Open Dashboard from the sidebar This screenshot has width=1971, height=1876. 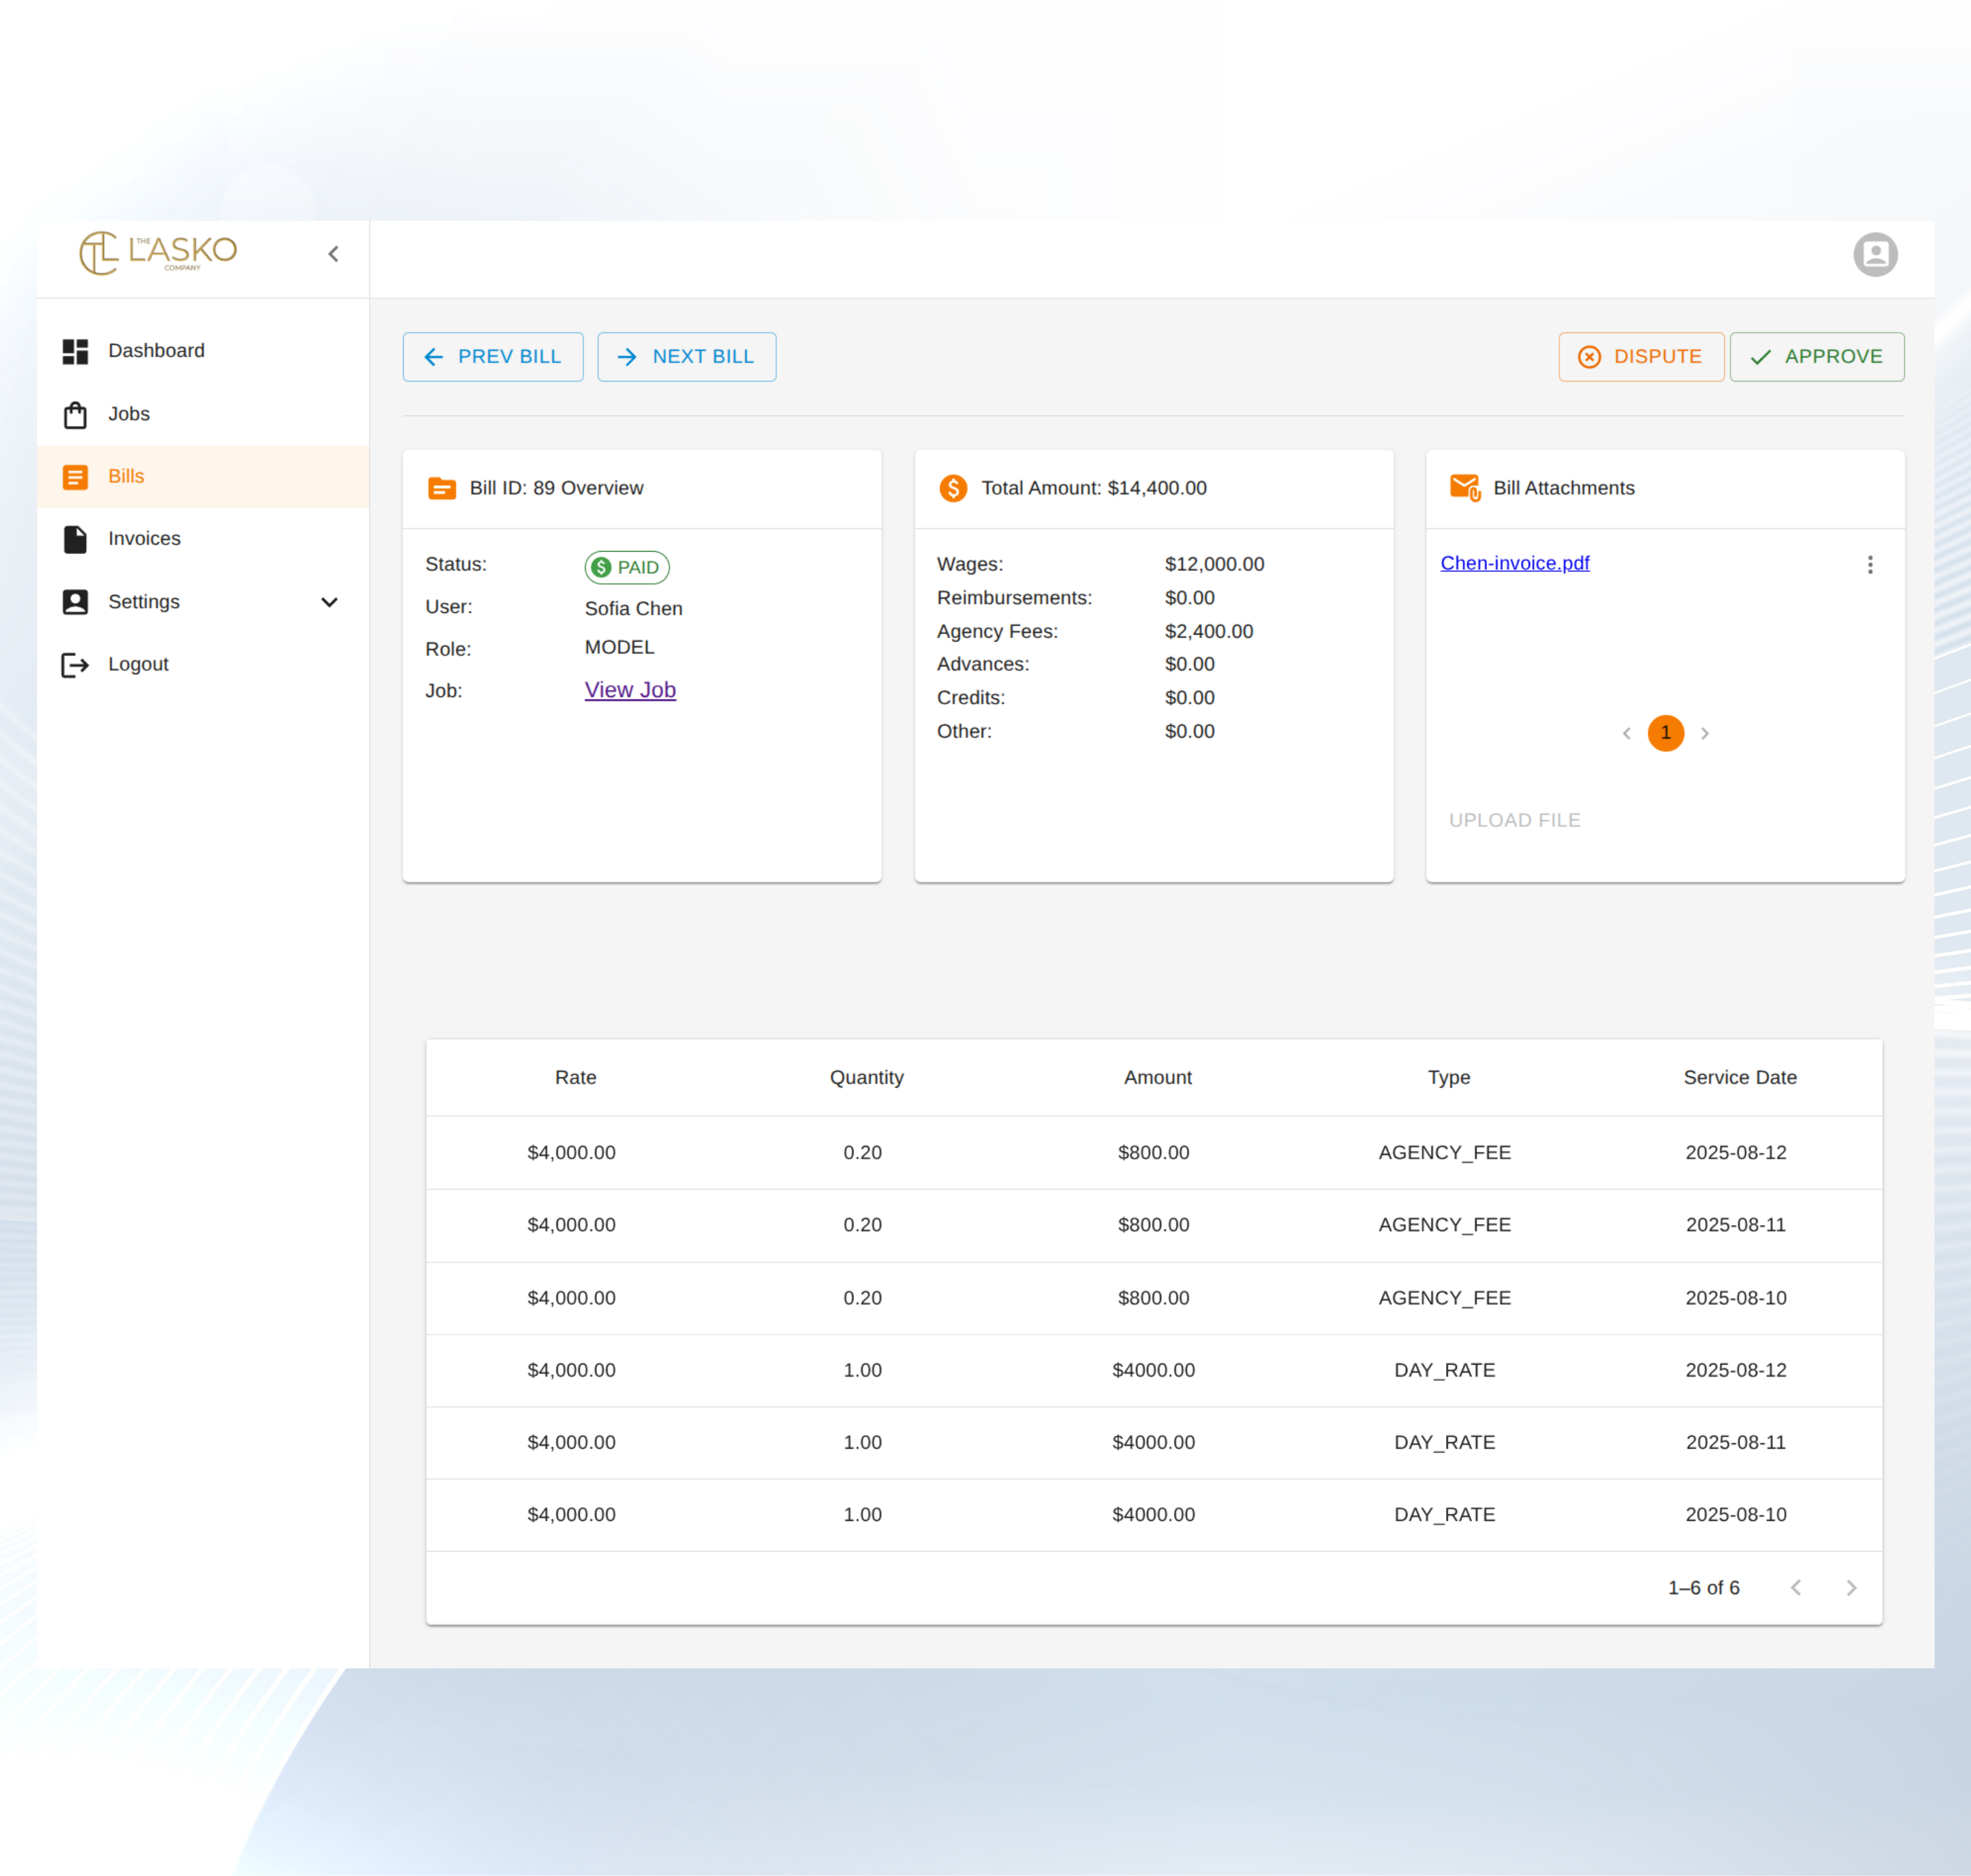click(x=203, y=351)
